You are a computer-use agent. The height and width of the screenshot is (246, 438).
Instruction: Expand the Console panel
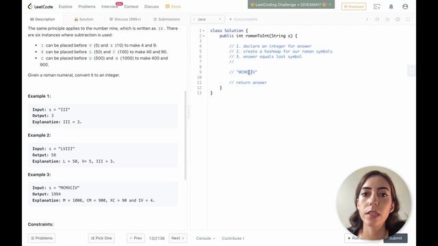[x=205, y=238]
